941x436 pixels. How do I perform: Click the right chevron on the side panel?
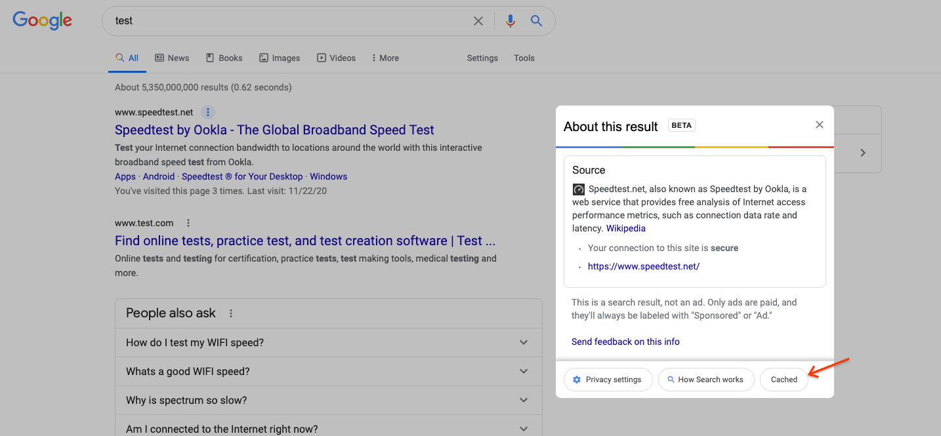(x=863, y=152)
